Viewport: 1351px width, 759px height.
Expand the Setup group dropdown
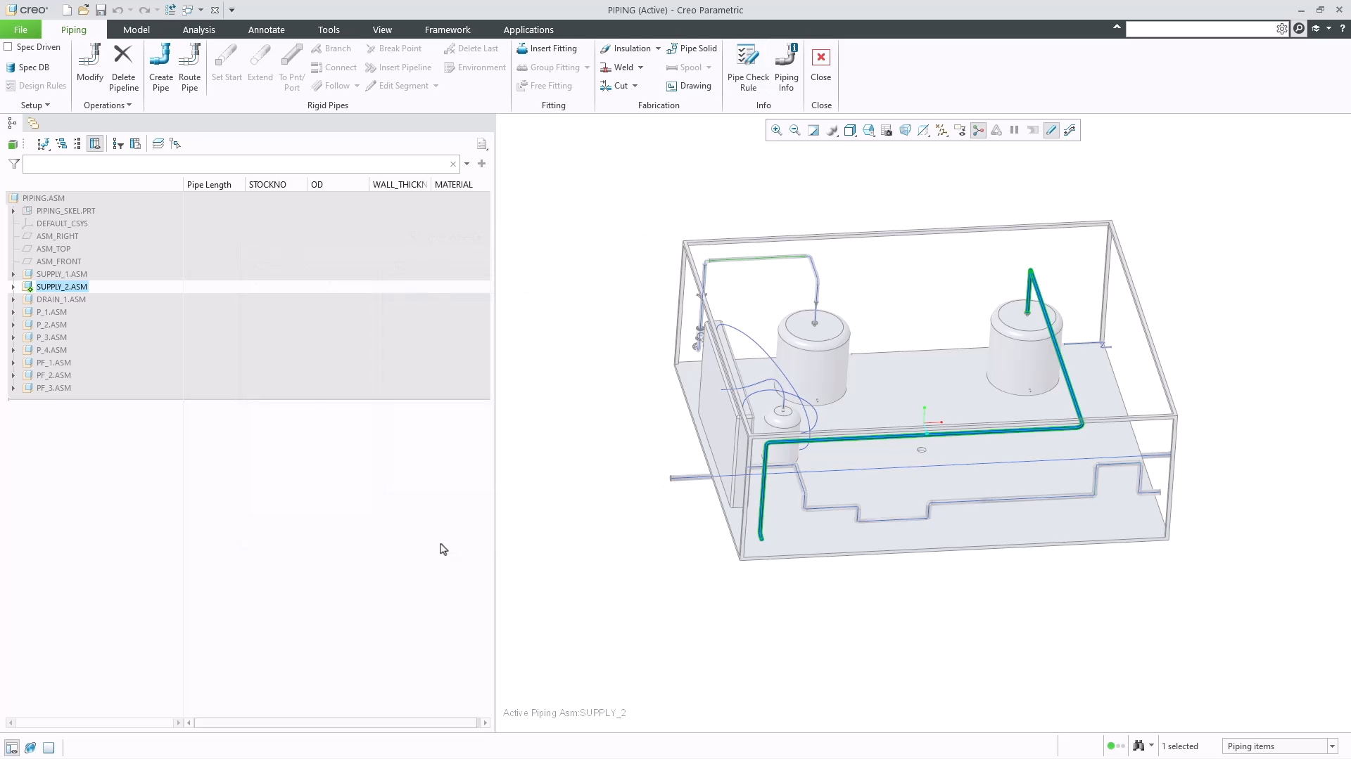(35, 105)
